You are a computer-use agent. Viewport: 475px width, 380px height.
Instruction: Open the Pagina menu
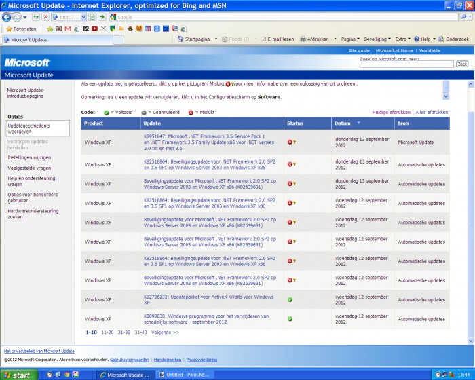(x=350, y=39)
